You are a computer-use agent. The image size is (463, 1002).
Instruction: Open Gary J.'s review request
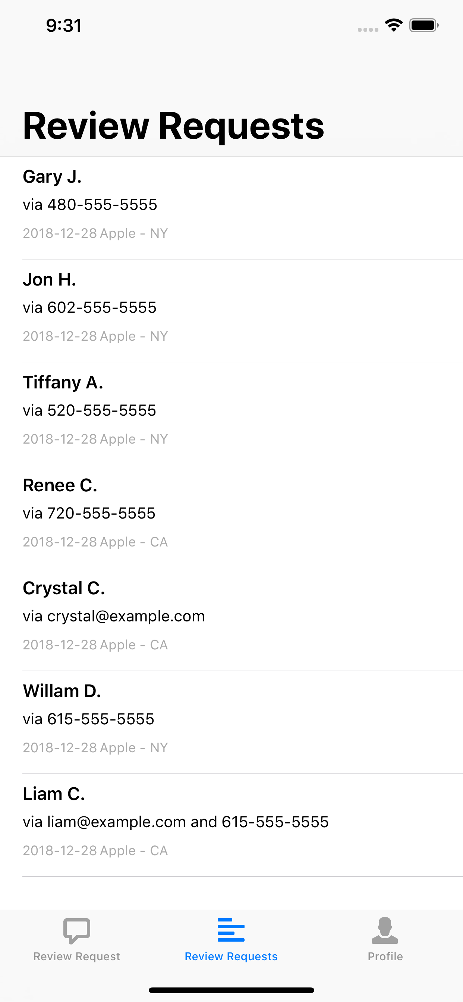(x=231, y=208)
